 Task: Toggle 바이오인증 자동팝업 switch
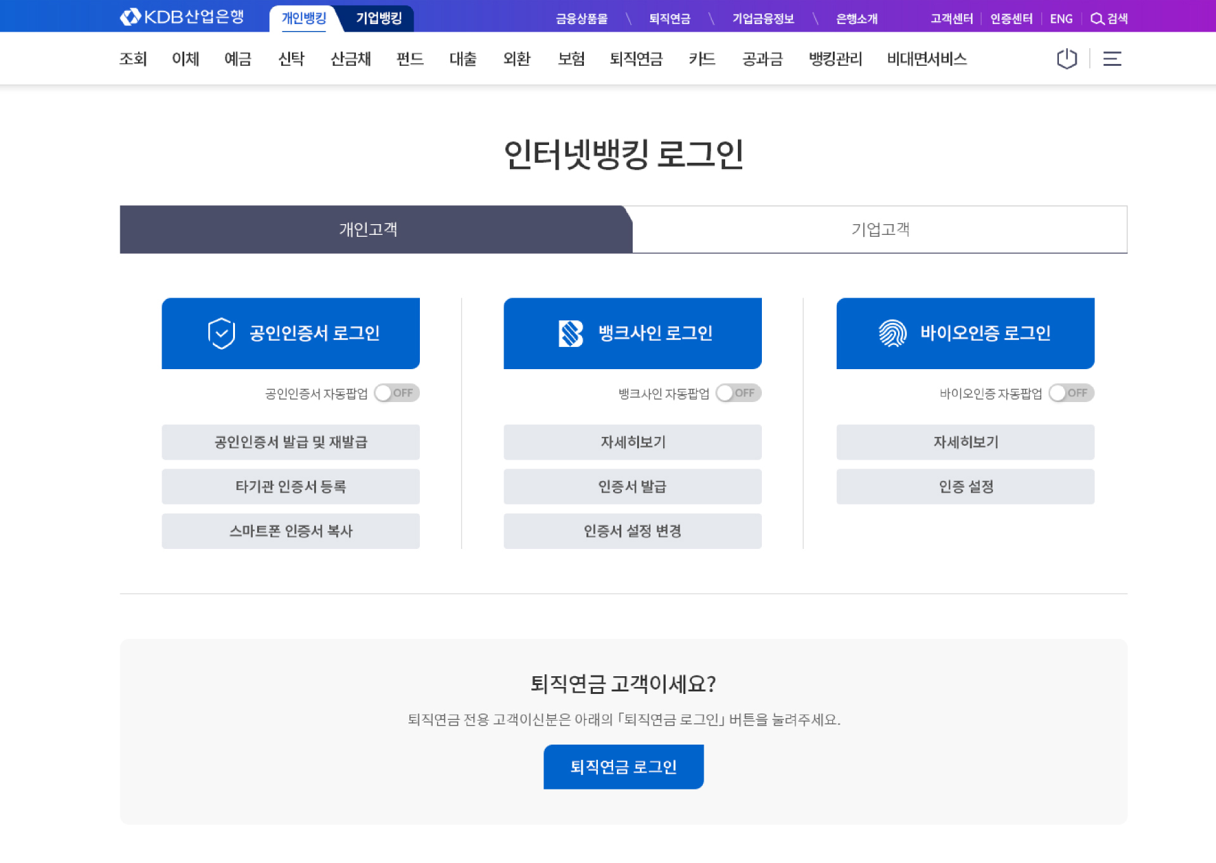pos(1071,393)
